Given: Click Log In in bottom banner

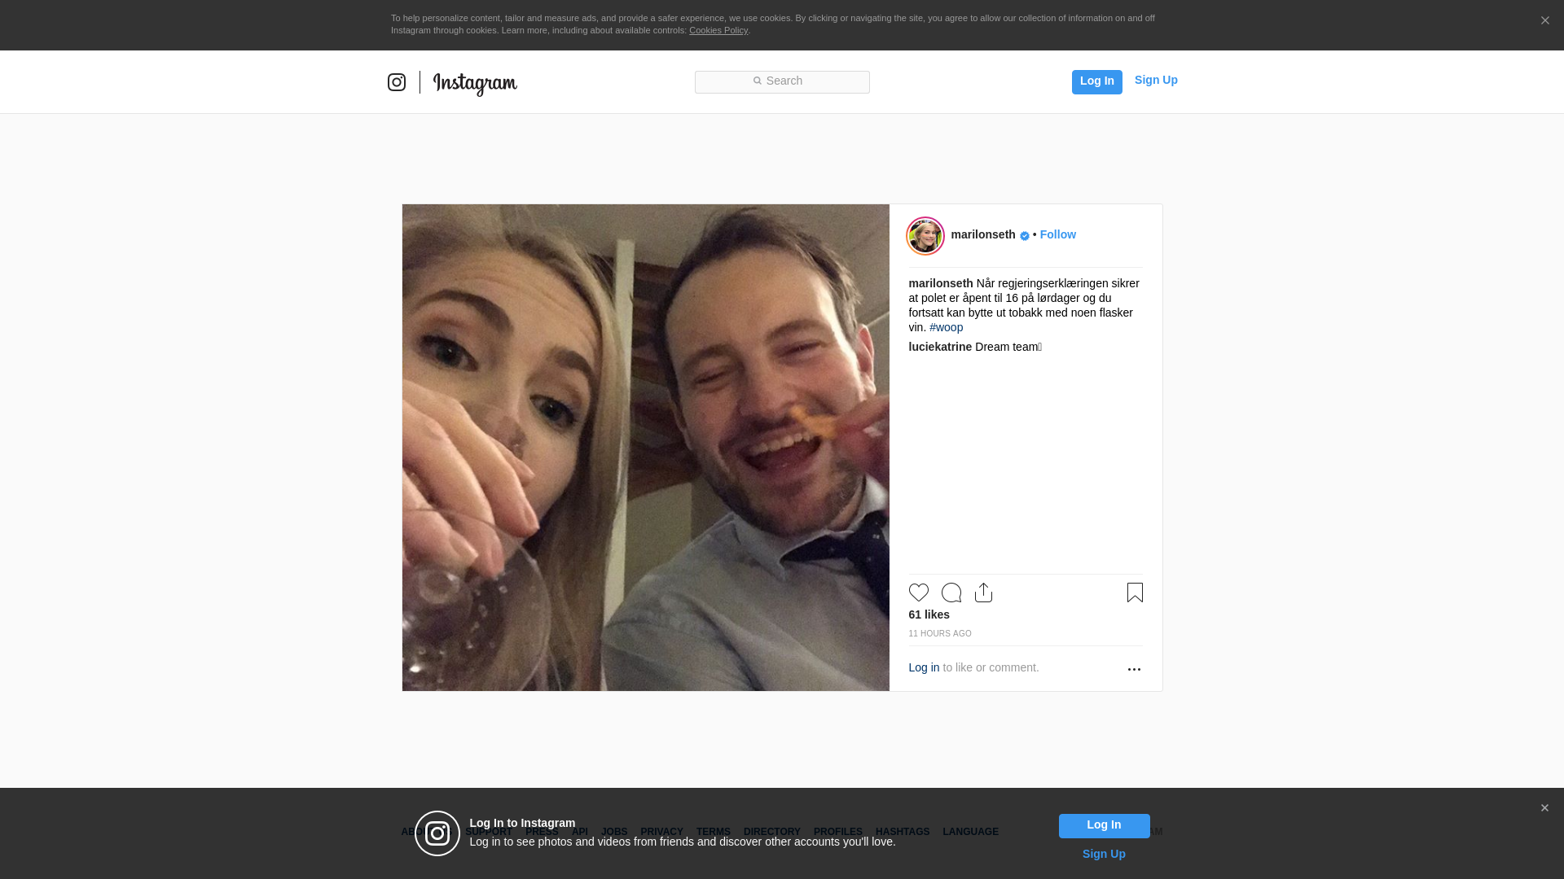Looking at the screenshot, I should 1104,825.
